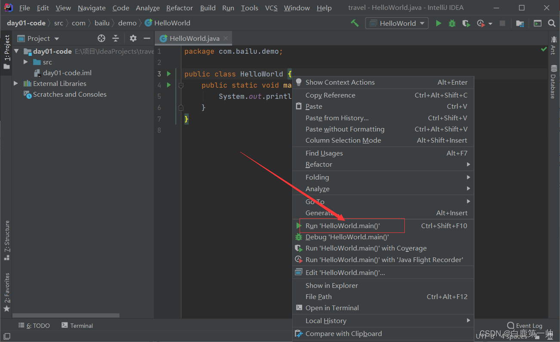The image size is (560, 342).
Task: Expand External Libraries node
Action: [16, 84]
